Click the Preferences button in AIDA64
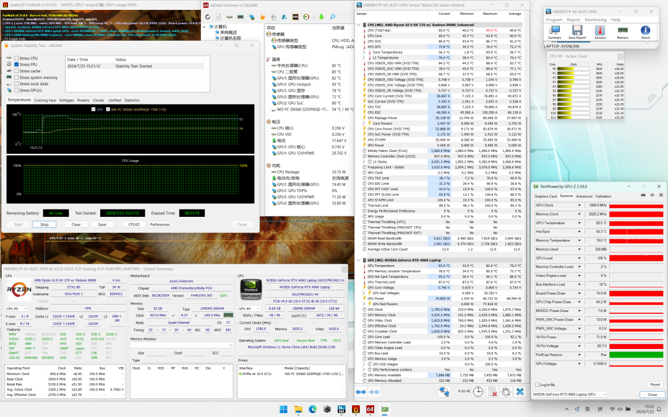Screen dimensions: 668x417 [x=160, y=224]
